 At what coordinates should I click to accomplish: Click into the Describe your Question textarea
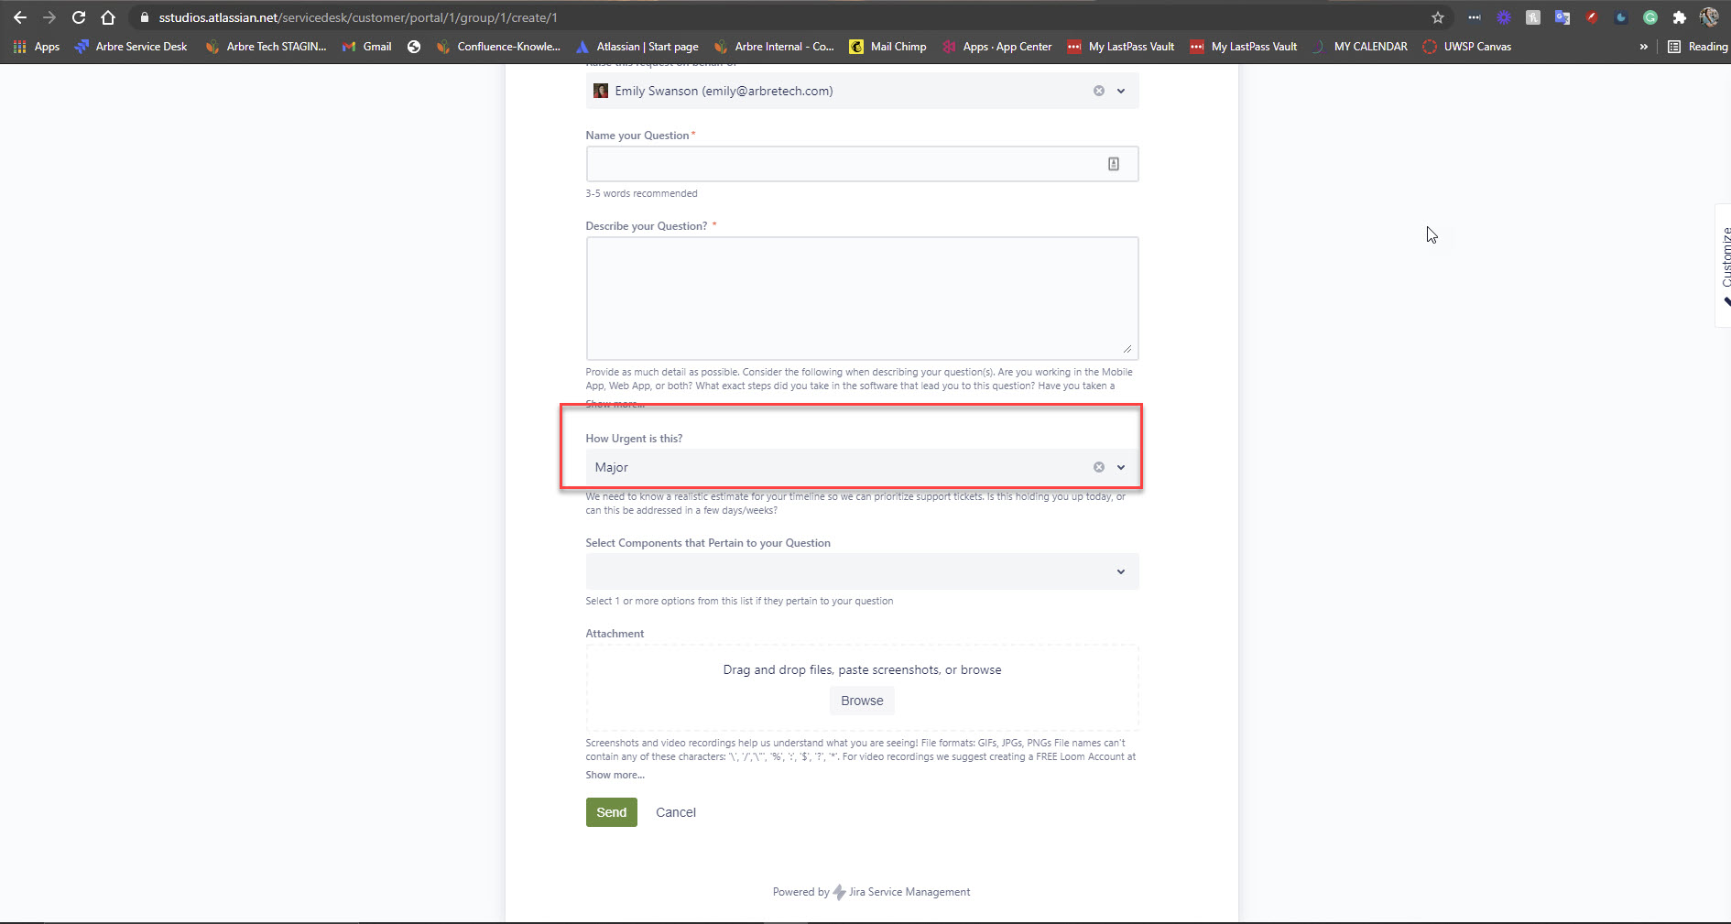[862, 299]
